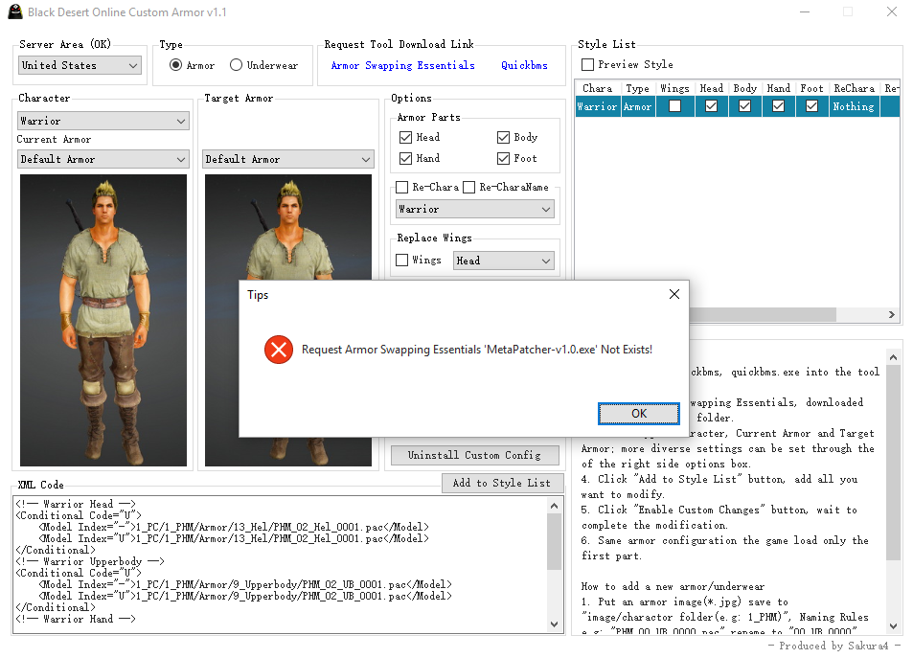This screenshot has width=913, height=658.
Task: Toggle the Body armor part checkbox
Action: (x=504, y=138)
